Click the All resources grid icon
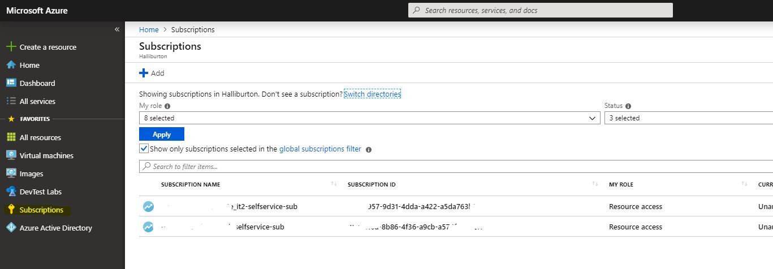This screenshot has width=773, height=269. pyautogui.click(x=11, y=137)
